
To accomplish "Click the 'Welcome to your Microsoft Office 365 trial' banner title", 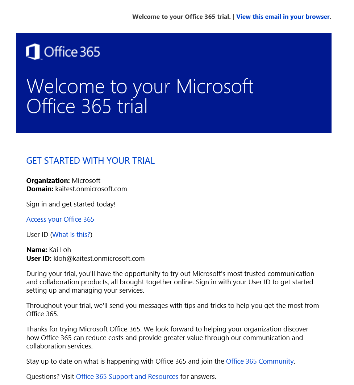I will pos(140,96).
